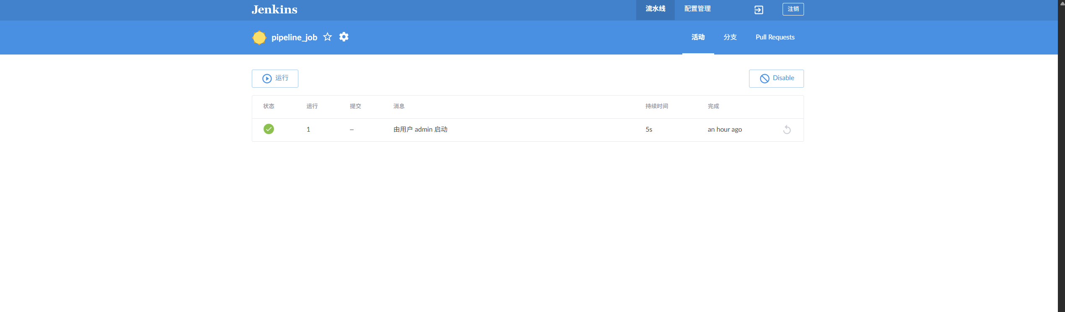Click the 消息 column header
Screen dimensions: 1065x312
point(399,106)
